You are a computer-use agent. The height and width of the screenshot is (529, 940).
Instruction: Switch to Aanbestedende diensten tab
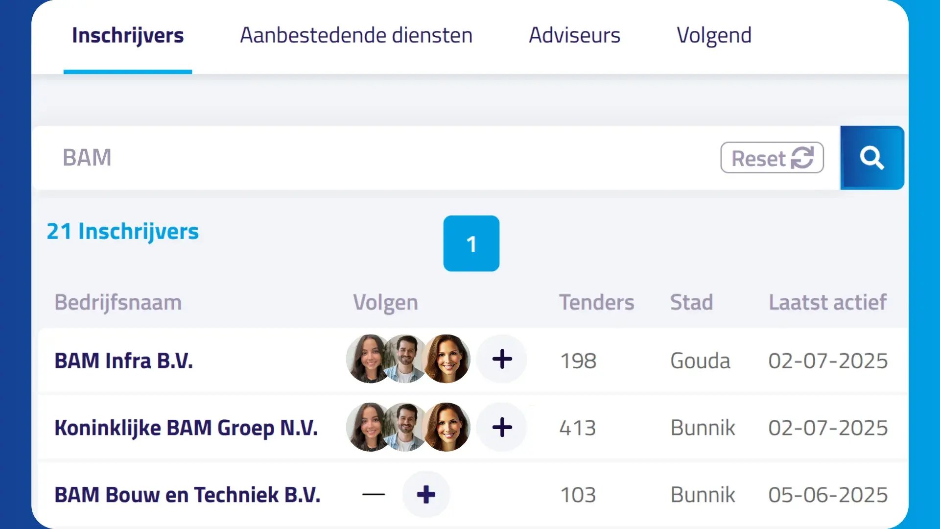pyautogui.click(x=356, y=35)
